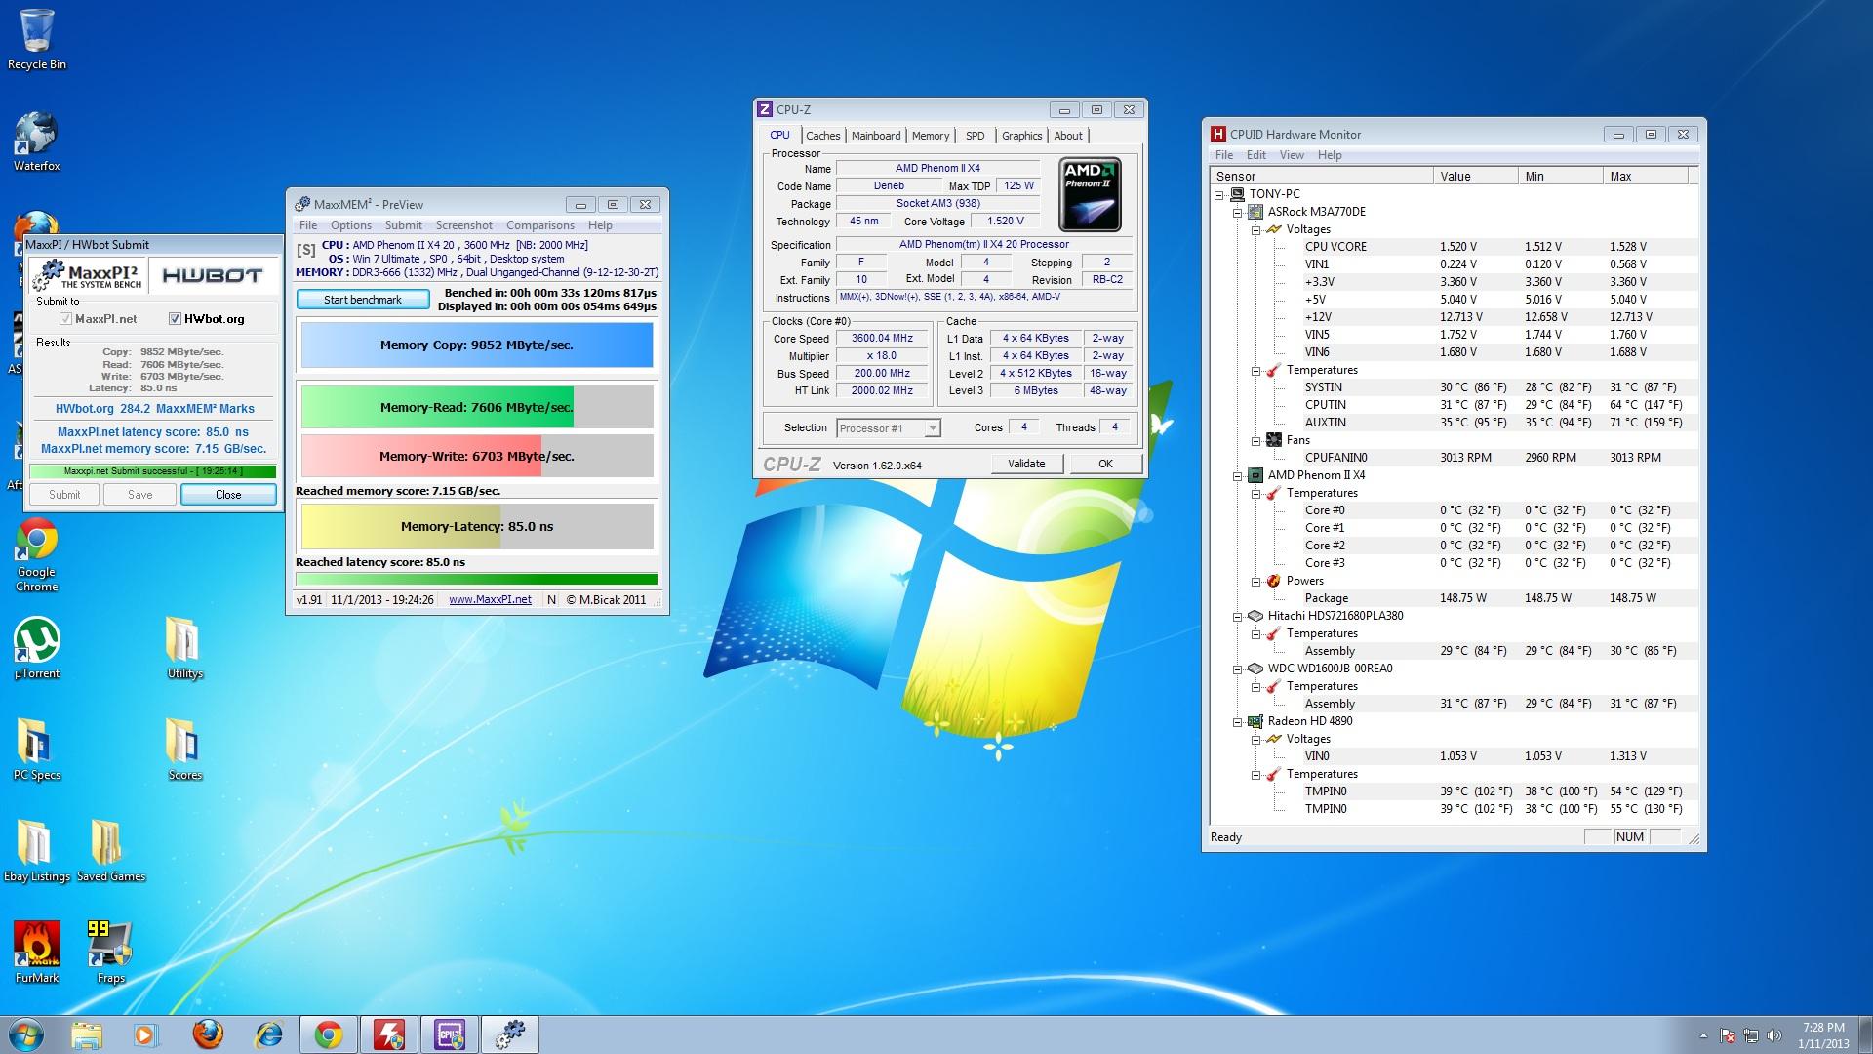
Task: Launch the FurMark desktop shortcut
Action: click(x=37, y=952)
